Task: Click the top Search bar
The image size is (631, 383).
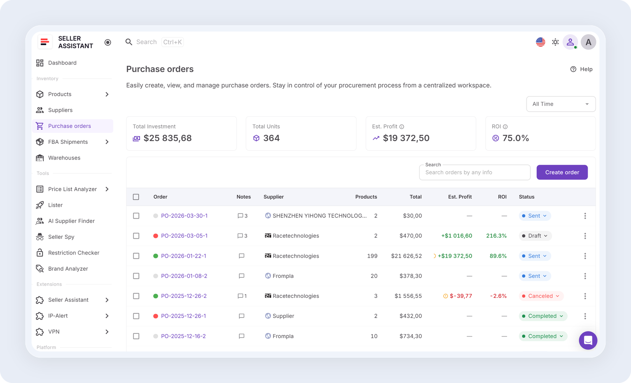Action: tap(154, 42)
